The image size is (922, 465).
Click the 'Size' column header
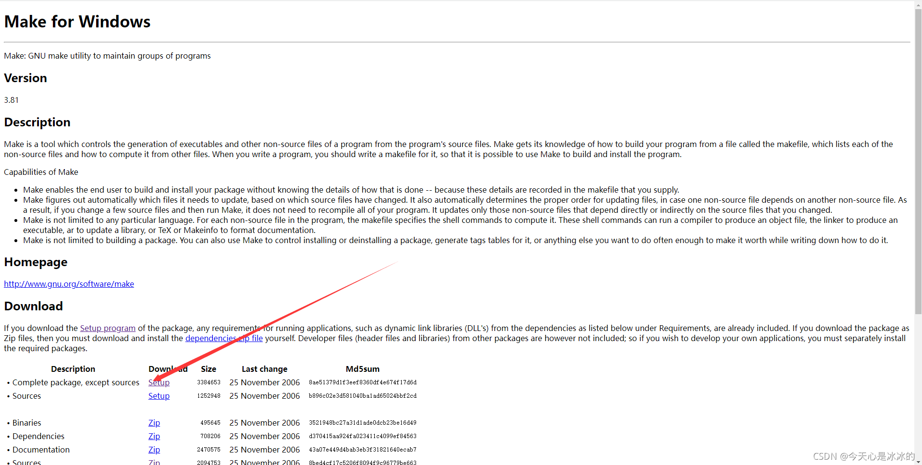click(209, 369)
